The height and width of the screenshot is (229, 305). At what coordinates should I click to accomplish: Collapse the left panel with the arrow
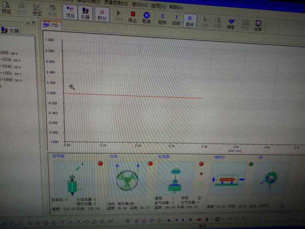pos(27,23)
